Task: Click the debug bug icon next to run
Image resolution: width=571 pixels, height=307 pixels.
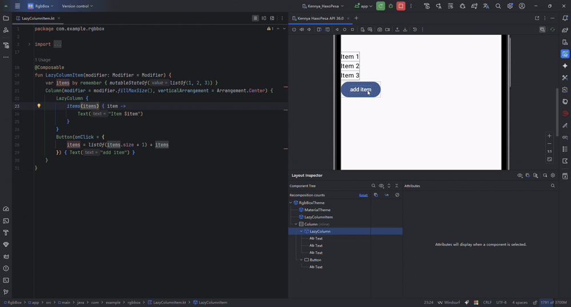Action: pos(391,6)
